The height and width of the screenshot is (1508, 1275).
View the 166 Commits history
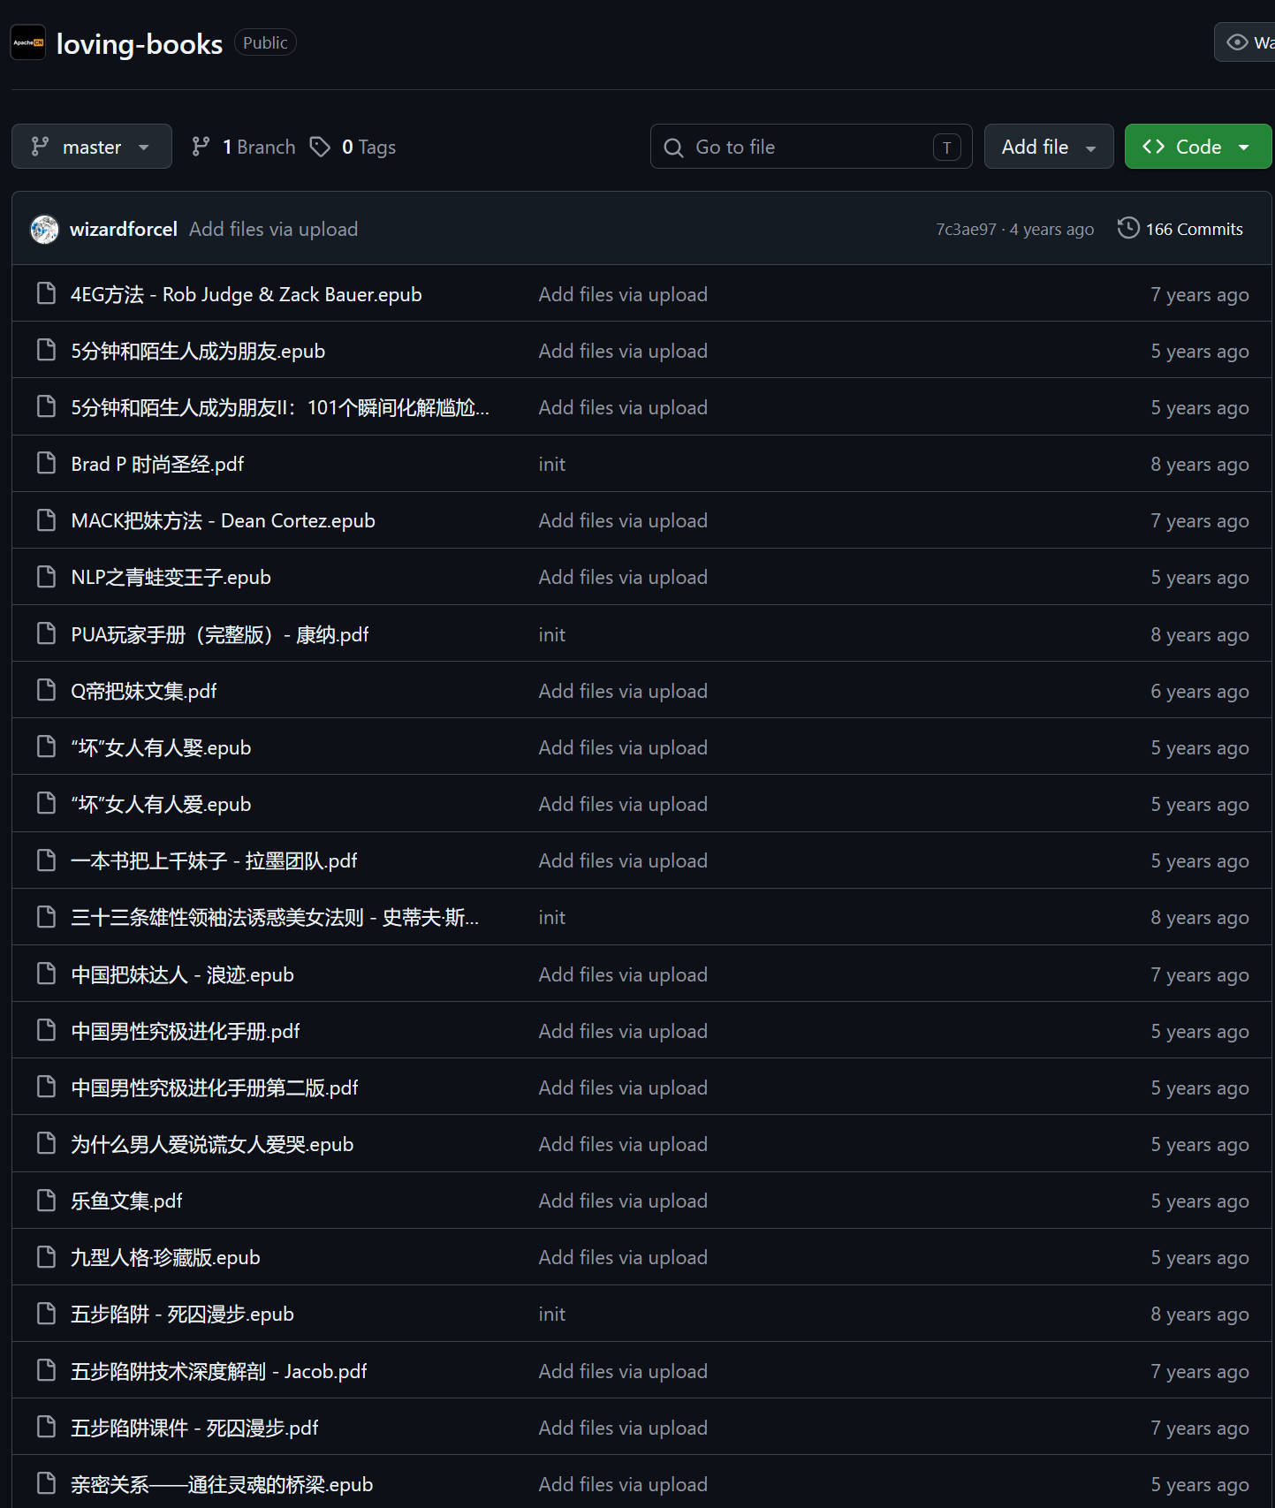1180,229
